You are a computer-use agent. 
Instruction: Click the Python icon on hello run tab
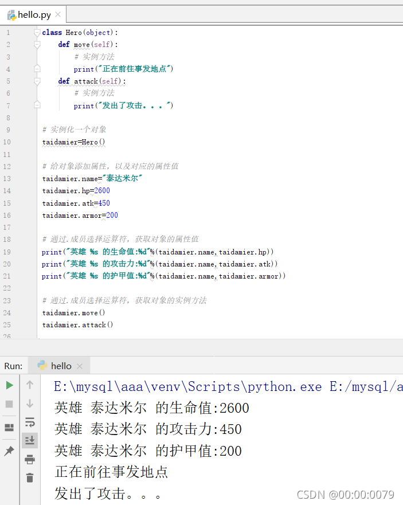coord(42,366)
